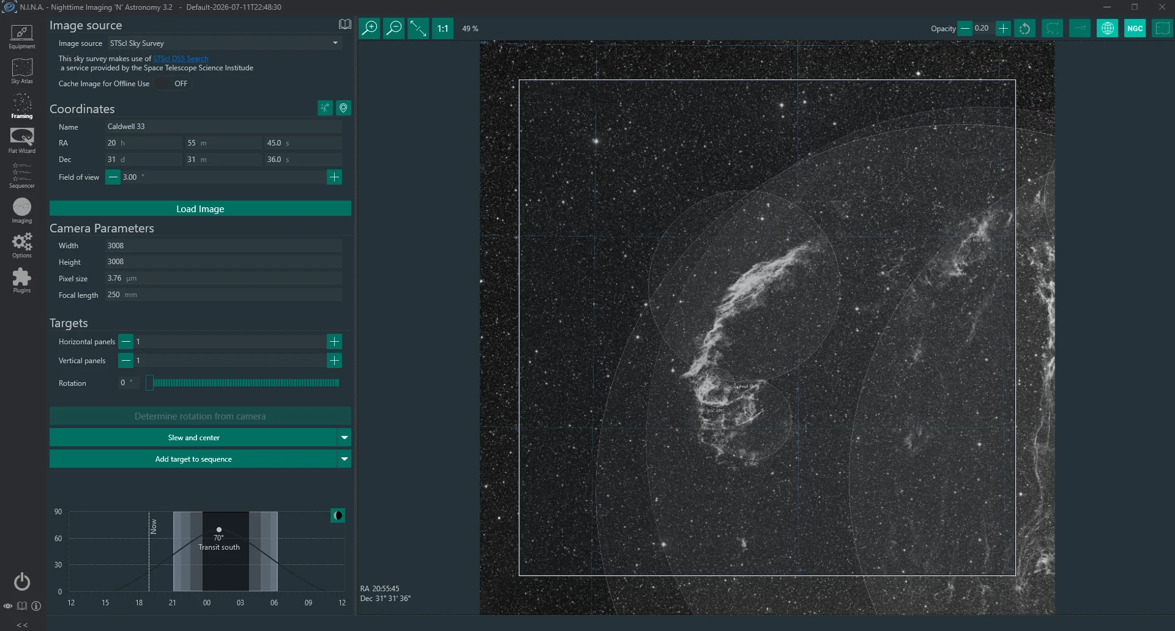The width and height of the screenshot is (1175, 631).
Task: Click the Add target to sequence button
Action: [x=193, y=459]
